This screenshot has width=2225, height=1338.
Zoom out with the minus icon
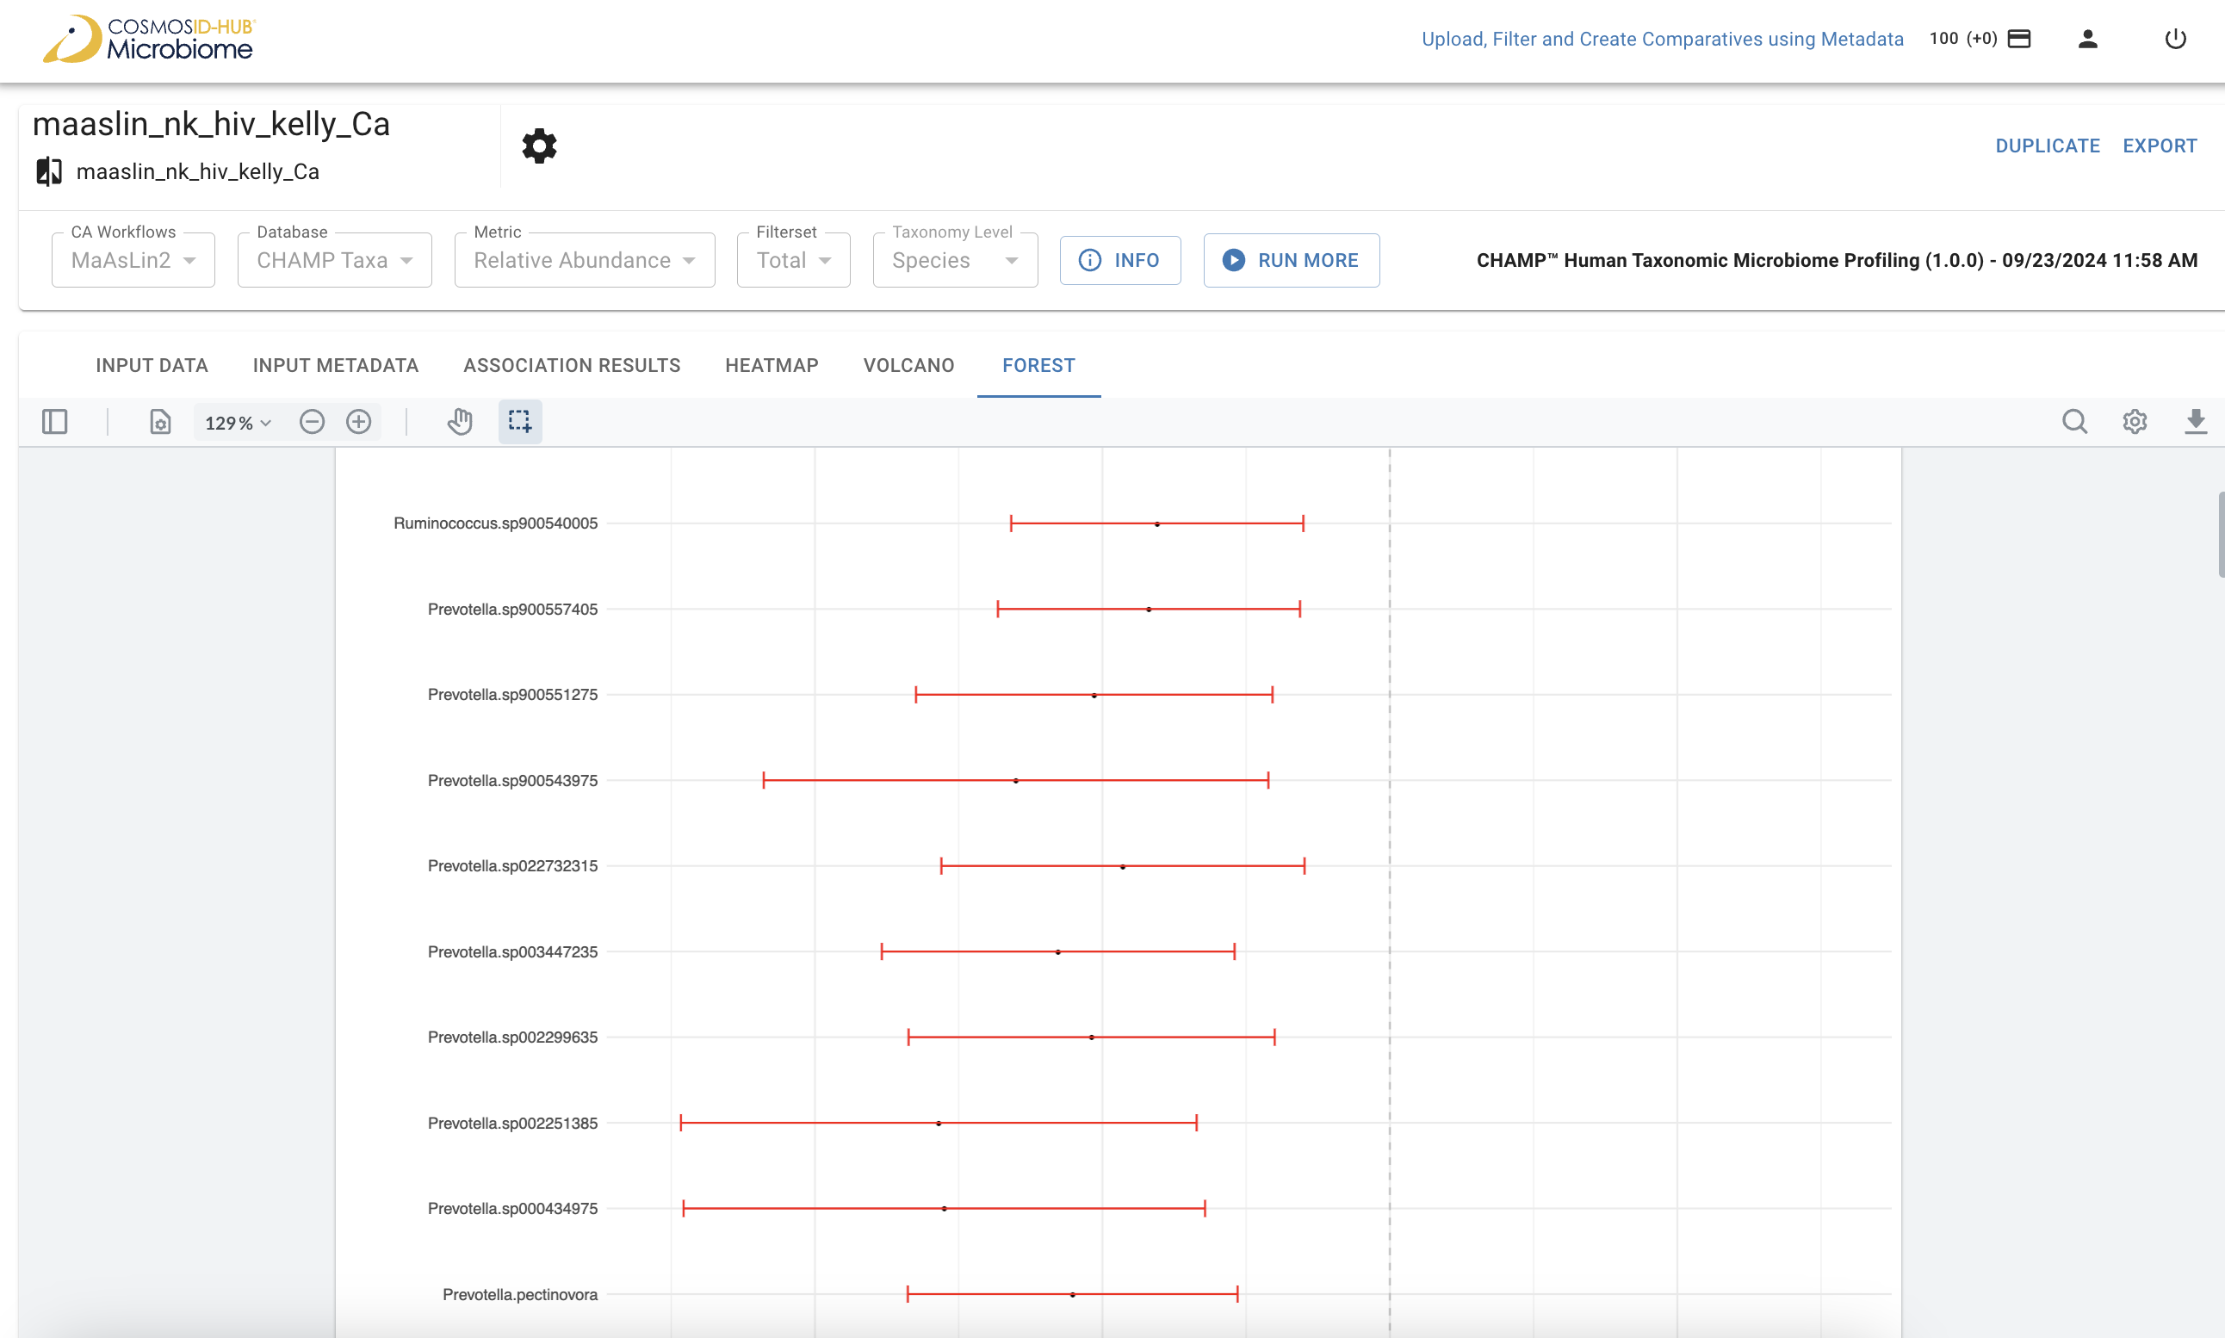pyautogui.click(x=312, y=422)
